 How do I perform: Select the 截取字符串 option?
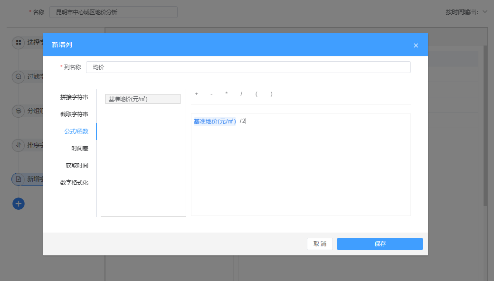[74, 114]
